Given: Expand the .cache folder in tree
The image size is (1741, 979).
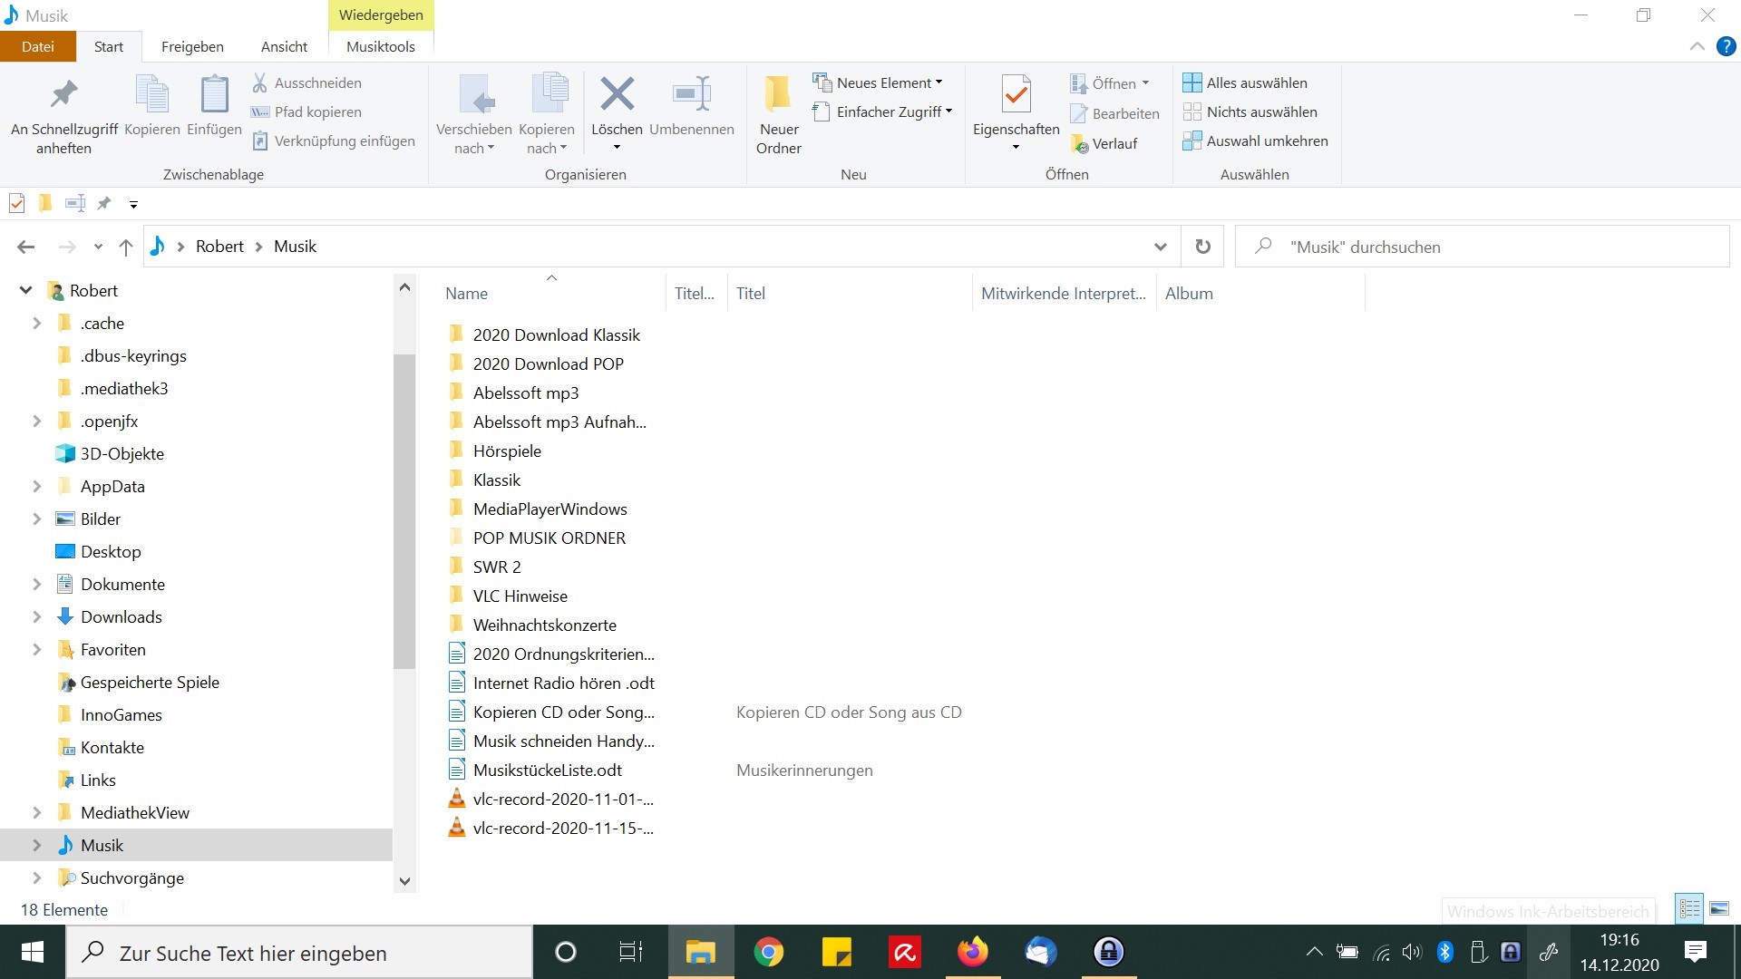Looking at the screenshot, I should coord(36,323).
